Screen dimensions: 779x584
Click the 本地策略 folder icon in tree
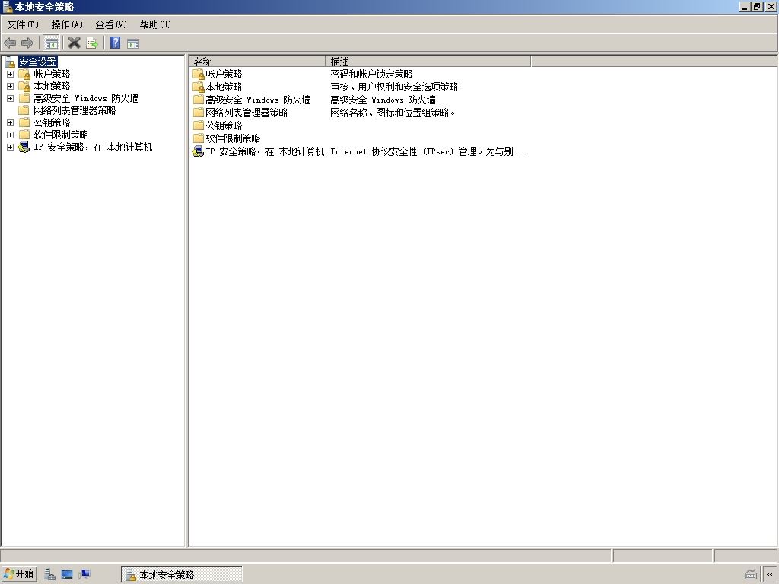click(x=24, y=86)
